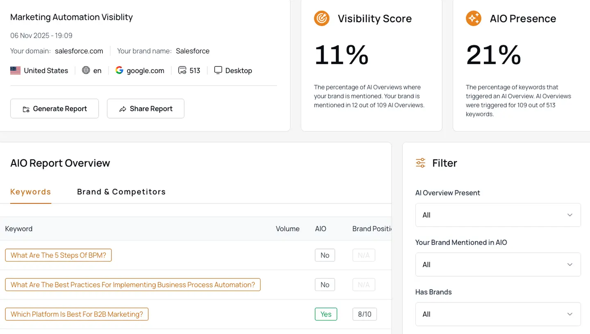Switch to the Brand & Competitors tab
This screenshot has width=590, height=334.
point(121,192)
